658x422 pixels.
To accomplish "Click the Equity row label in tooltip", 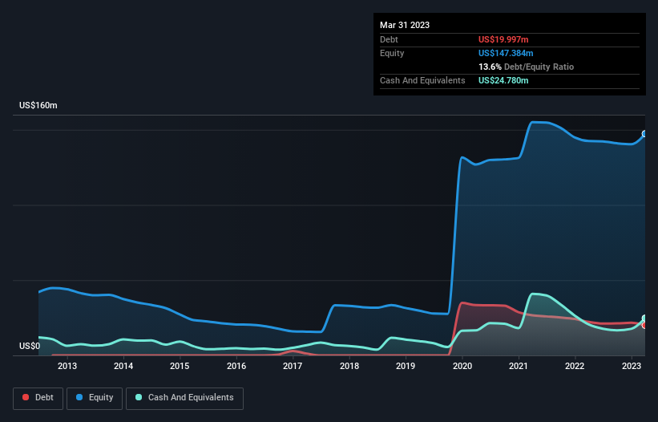I will point(392,53).
